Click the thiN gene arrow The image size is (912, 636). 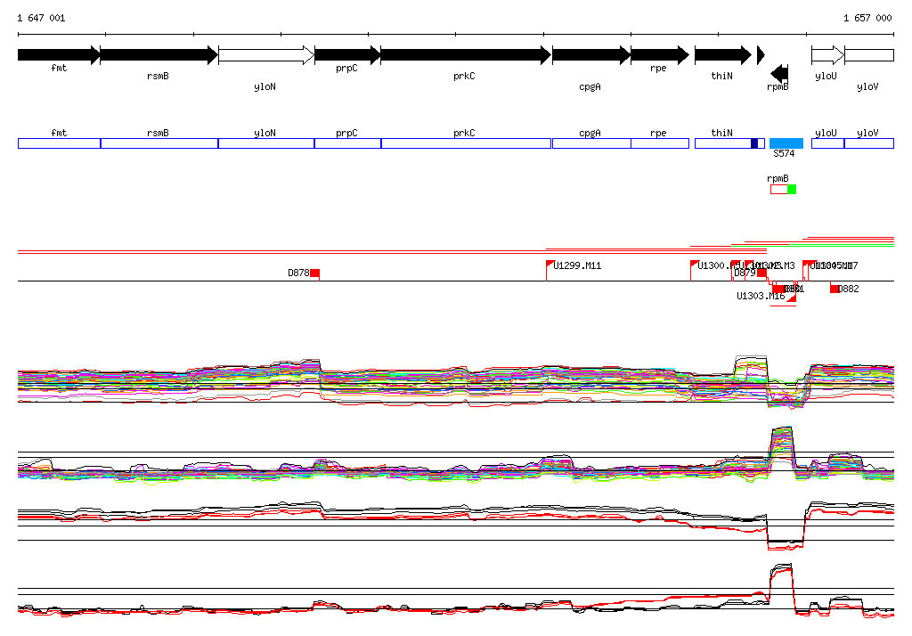(723, 55)
